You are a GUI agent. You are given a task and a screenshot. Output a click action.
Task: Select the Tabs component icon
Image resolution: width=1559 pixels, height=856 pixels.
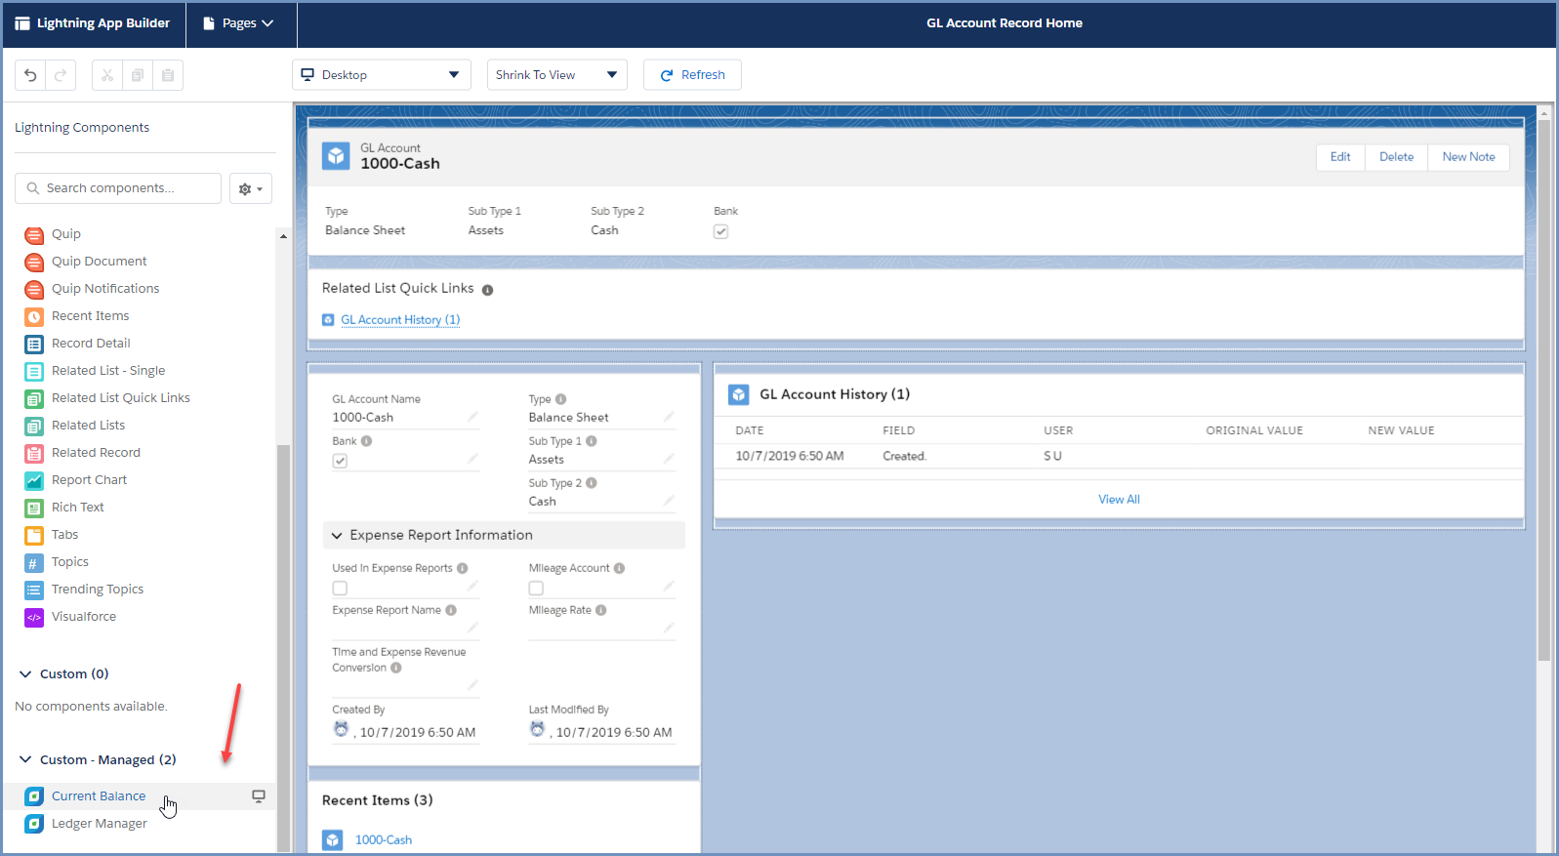(34, 536)
